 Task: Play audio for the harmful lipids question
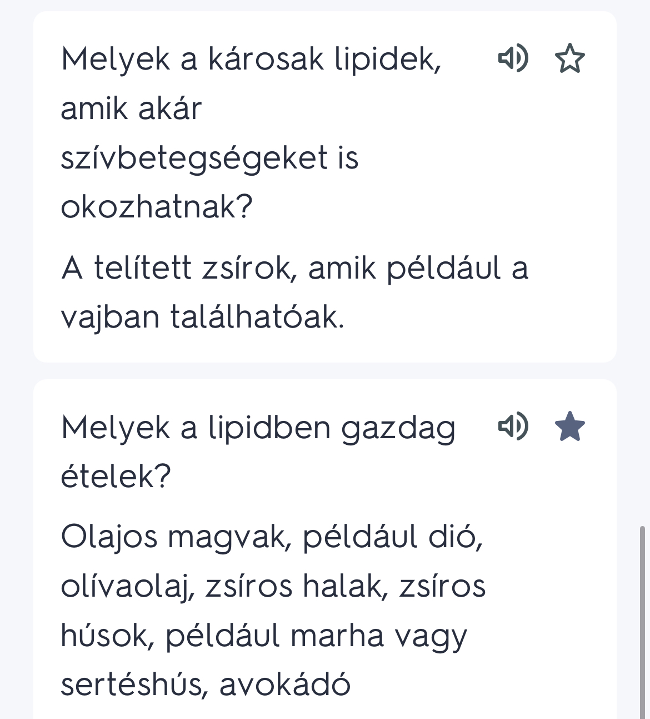(x=513, y=58)
